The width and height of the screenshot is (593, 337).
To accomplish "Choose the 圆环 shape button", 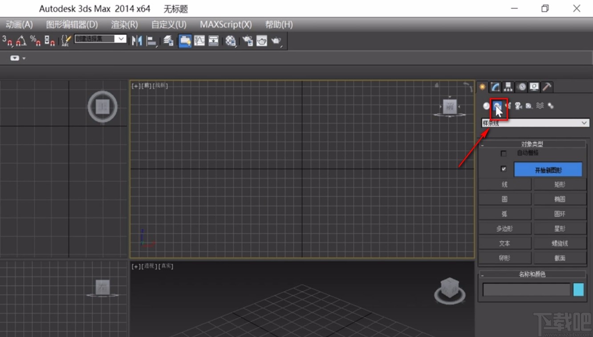I will [x=560, y=214].
